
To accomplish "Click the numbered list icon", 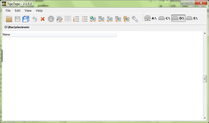I will (84, 19).
